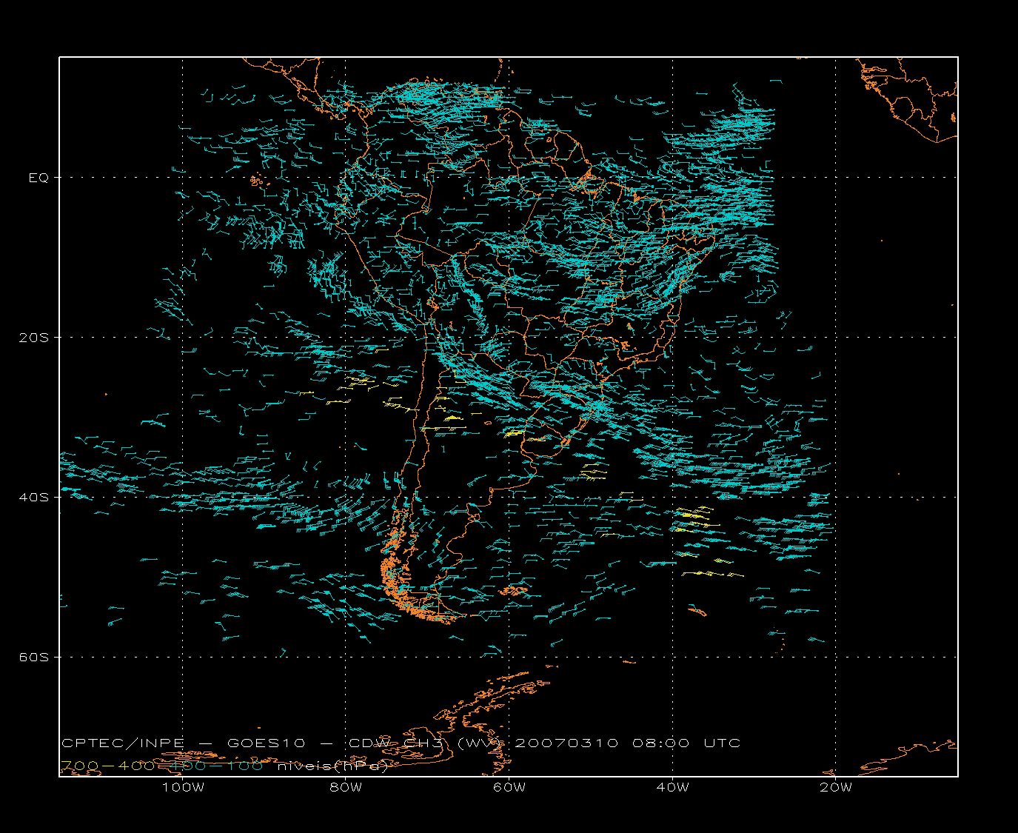Click the 08:00 UTC time text

(x=686, y=743)
